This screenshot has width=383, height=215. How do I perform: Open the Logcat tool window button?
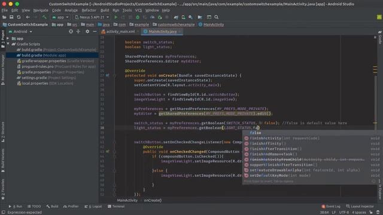(x=93, y=207)
